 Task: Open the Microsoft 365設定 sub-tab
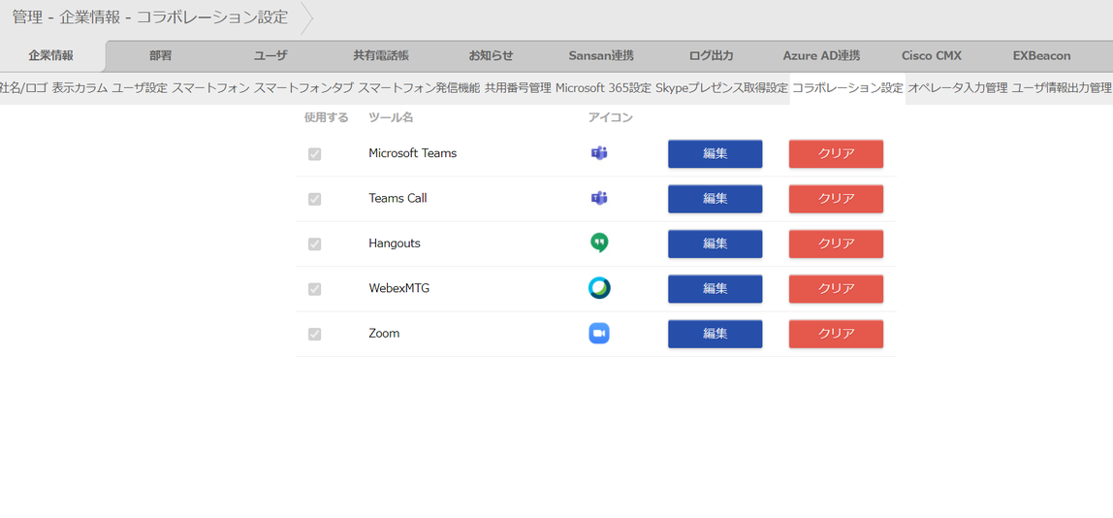pyautogui.click(x=603, y=88)
